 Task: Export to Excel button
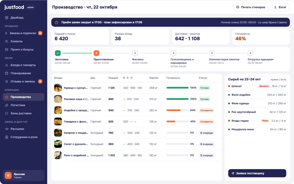(x=280, y=7)
